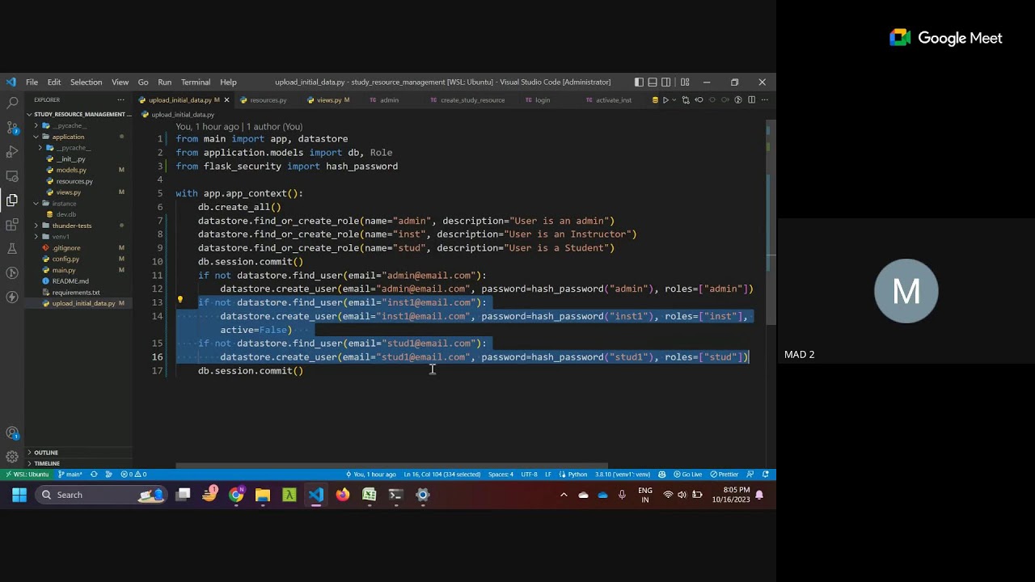Open the Go menu

(143, 82)
